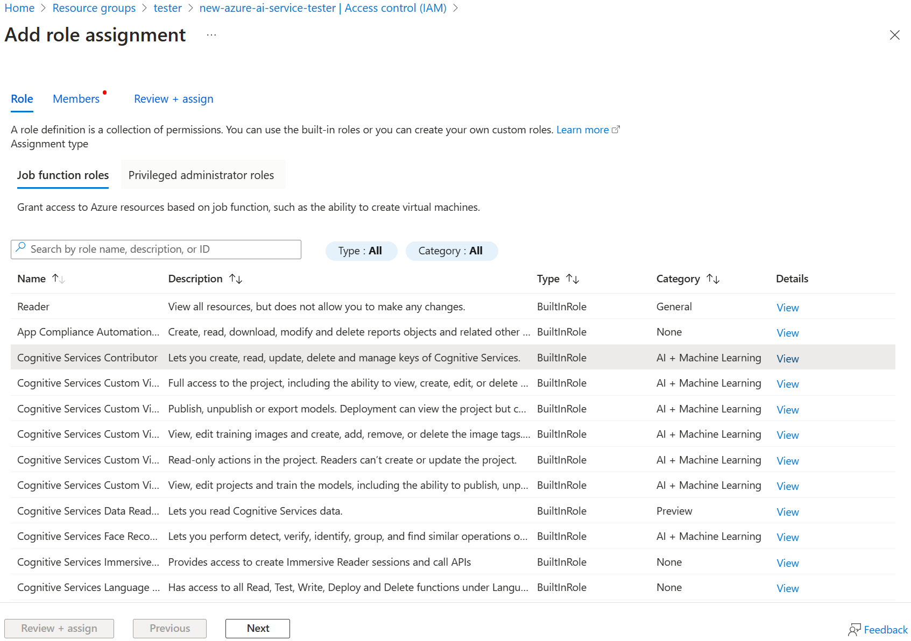Click the 'Full access to the project' description

[x=348, y=383]
